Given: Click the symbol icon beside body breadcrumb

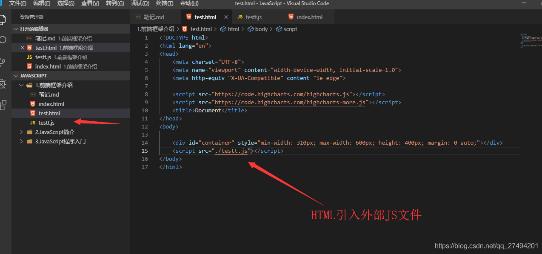Looking at the screenshot, I should pos(251,29).
